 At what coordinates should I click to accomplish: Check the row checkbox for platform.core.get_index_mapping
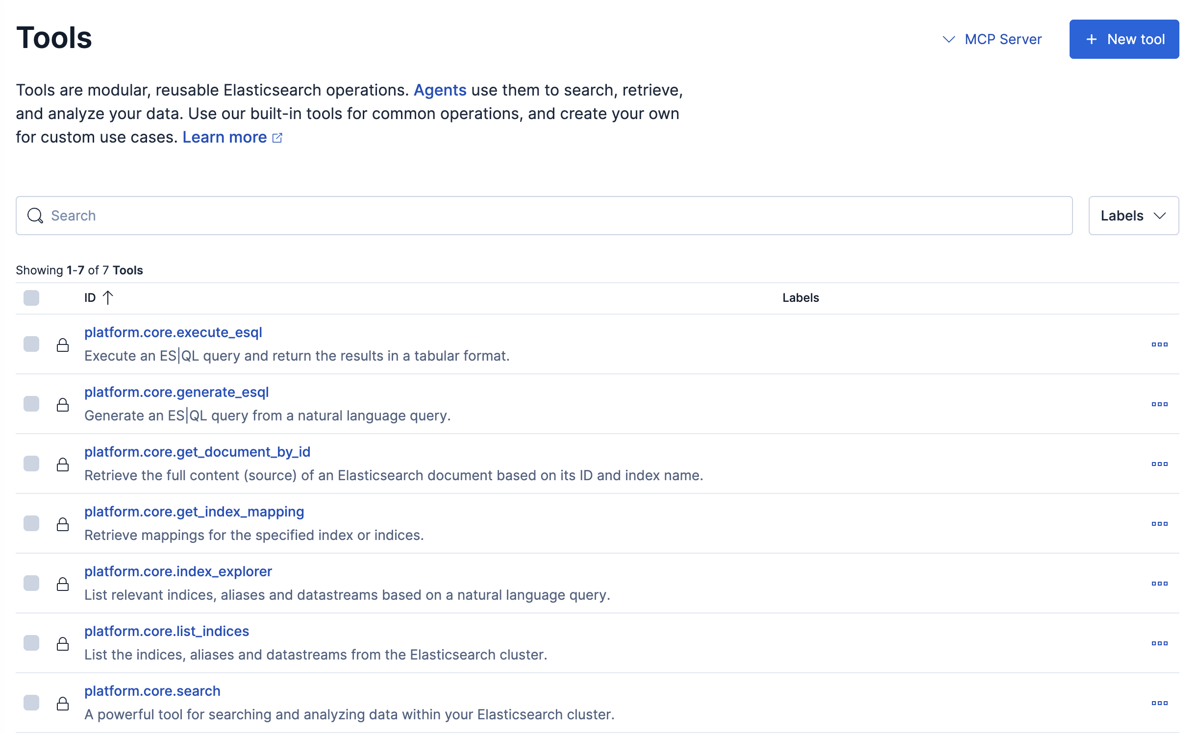(x=31, y=523)
